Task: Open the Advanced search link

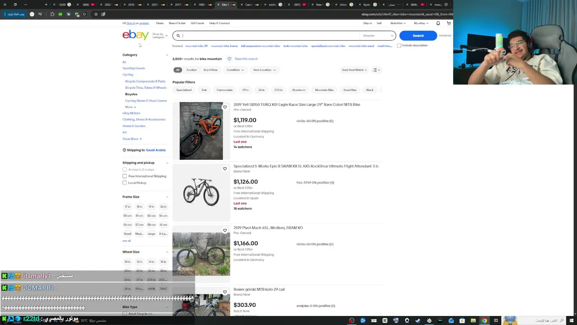Action: pyautogui.click(x=445, y=36)
